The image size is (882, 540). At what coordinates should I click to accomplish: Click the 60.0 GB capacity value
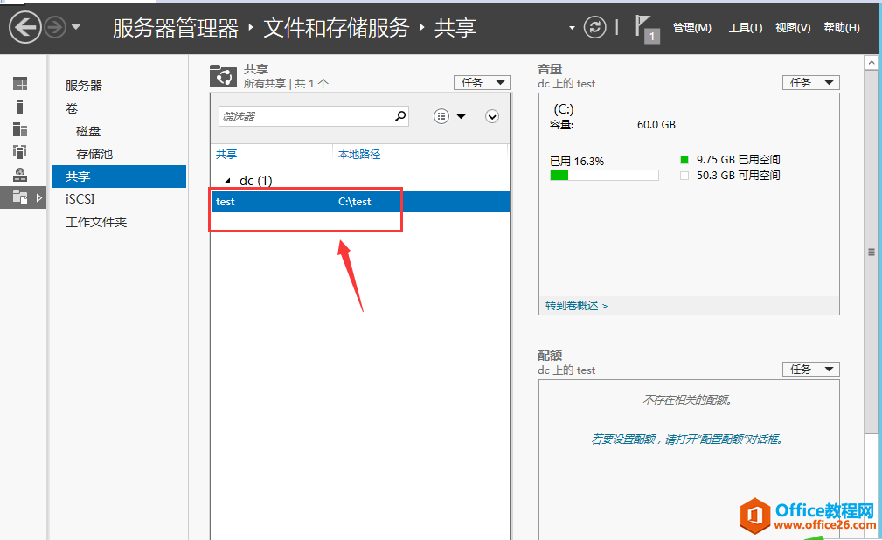click(656, 125)
